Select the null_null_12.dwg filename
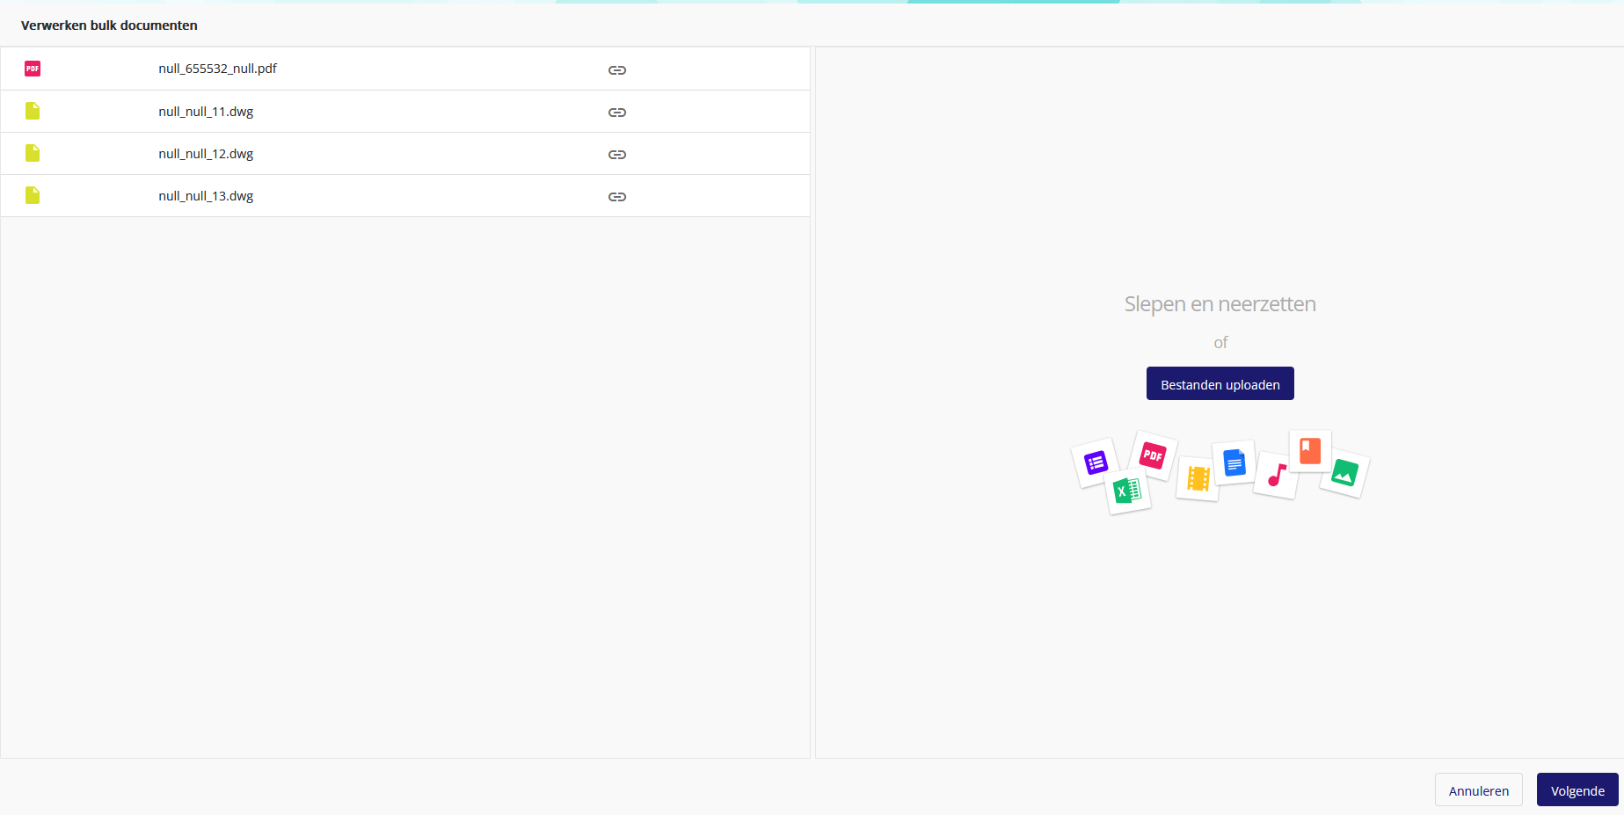Screen dimensions: 1624x815 (x=206, y=154)
